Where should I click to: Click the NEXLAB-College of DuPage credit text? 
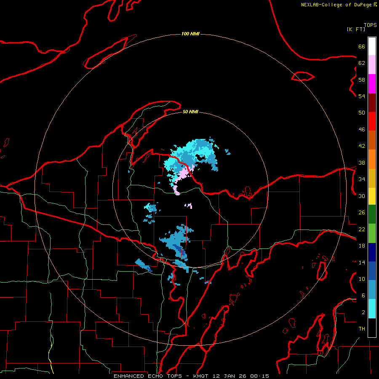[x=336, y=5]
